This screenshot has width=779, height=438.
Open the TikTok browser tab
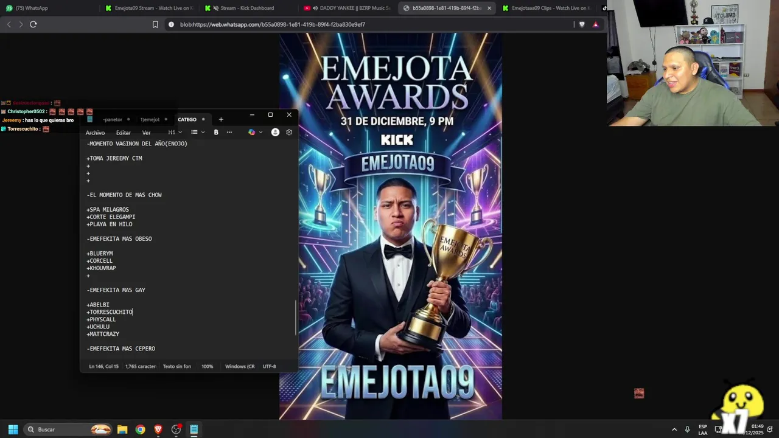click(x=604, y=8)
